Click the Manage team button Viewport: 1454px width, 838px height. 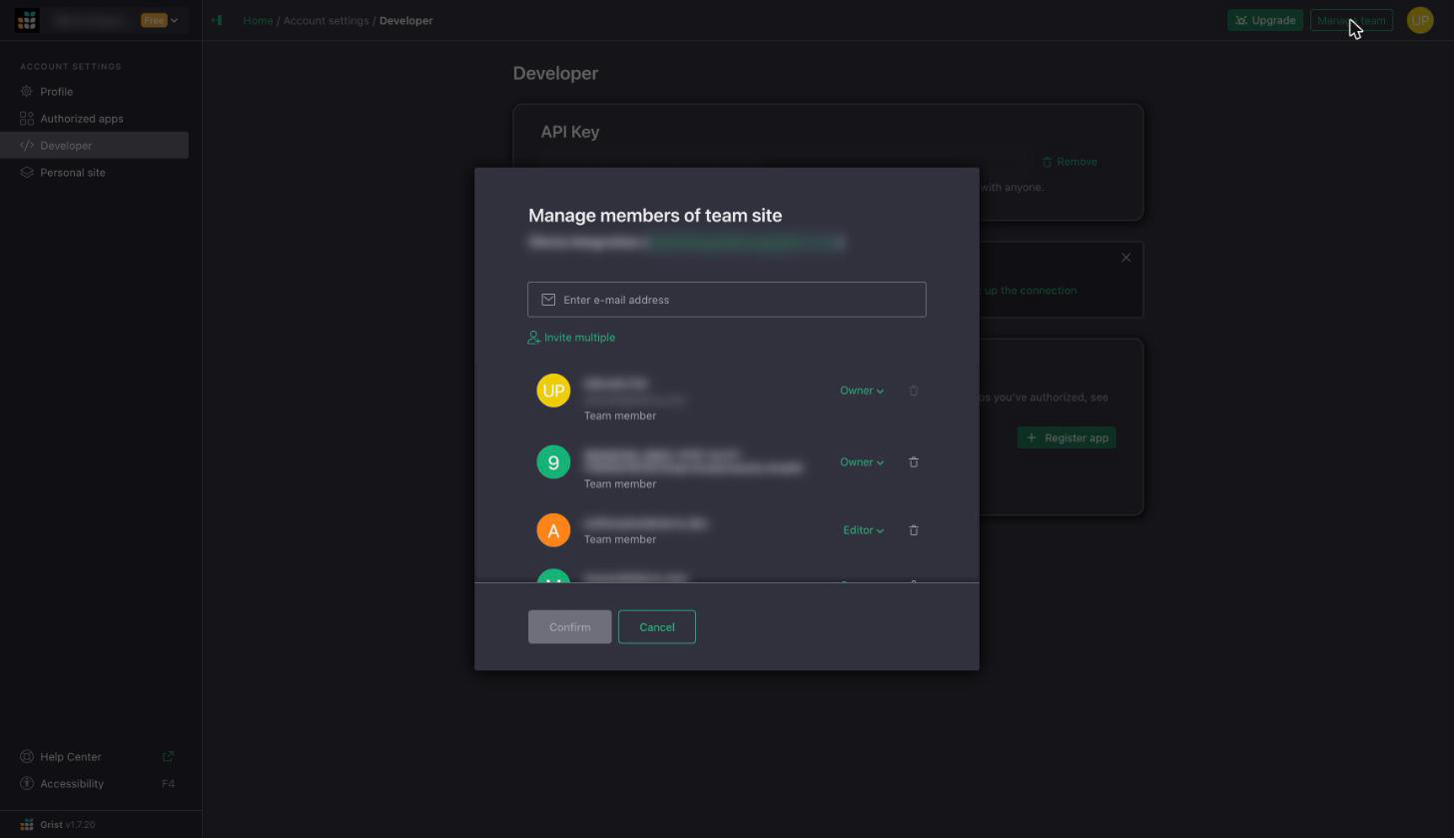click(x=1351, y=20)
